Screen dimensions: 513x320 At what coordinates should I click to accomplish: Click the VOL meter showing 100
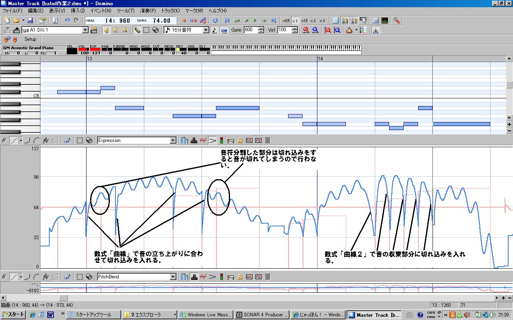point(84,50)
